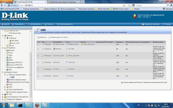Click the lan_to_wan1 rule icon

click(10, 43)
